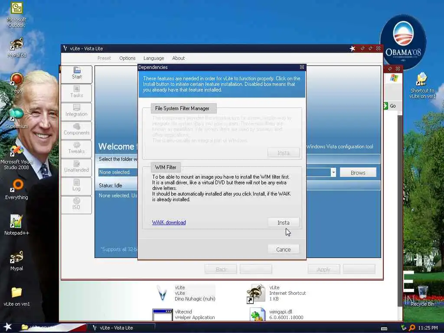Launch Supermium browser shortcut
444x333 pixels.
pyautogui.click(x=16, y=118)
